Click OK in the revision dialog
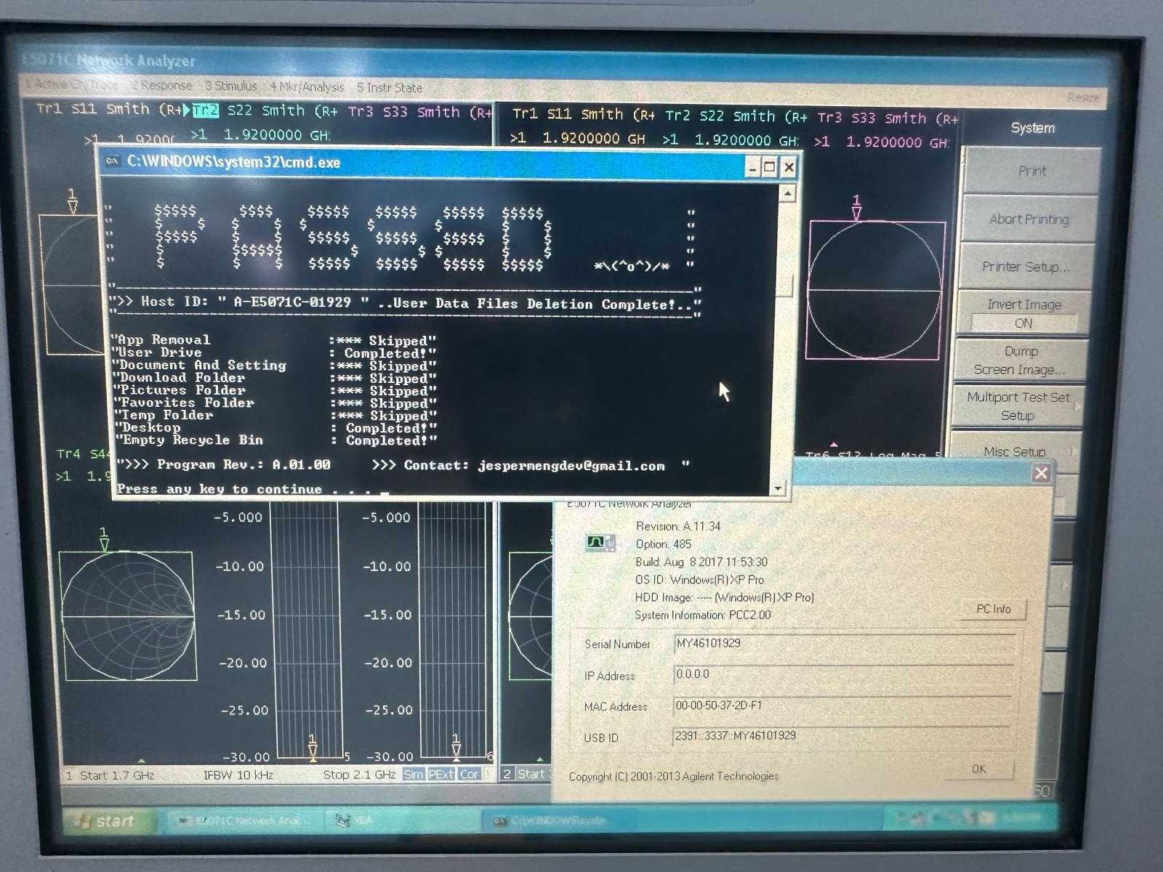Viewport: 1163px width, 872px height. 978,769
